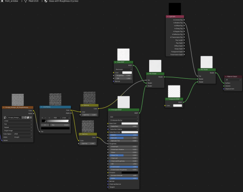This screenshot has width=243, height=192.
Task: Unlink the Grunge image with the X icon
Action: tap(31, 118)
